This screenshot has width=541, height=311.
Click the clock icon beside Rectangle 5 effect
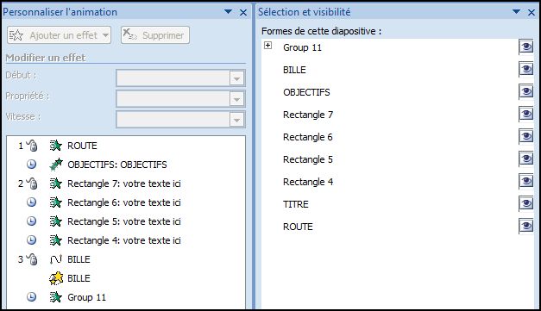coord(31,221)
